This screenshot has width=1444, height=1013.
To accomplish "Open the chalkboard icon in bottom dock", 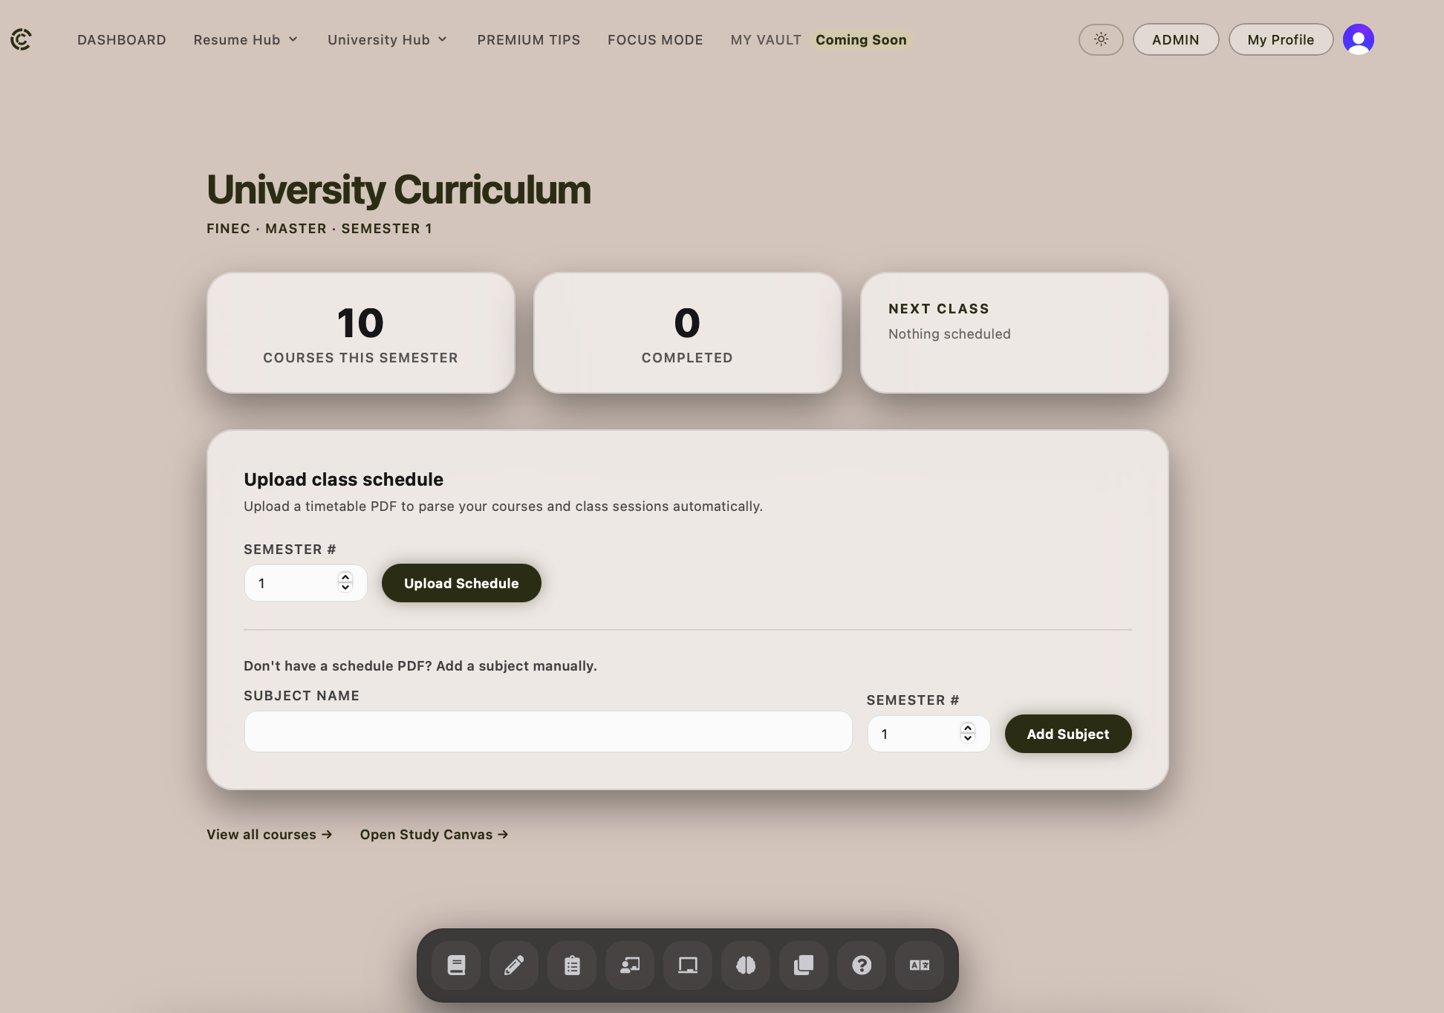I will tap(688, 965).
